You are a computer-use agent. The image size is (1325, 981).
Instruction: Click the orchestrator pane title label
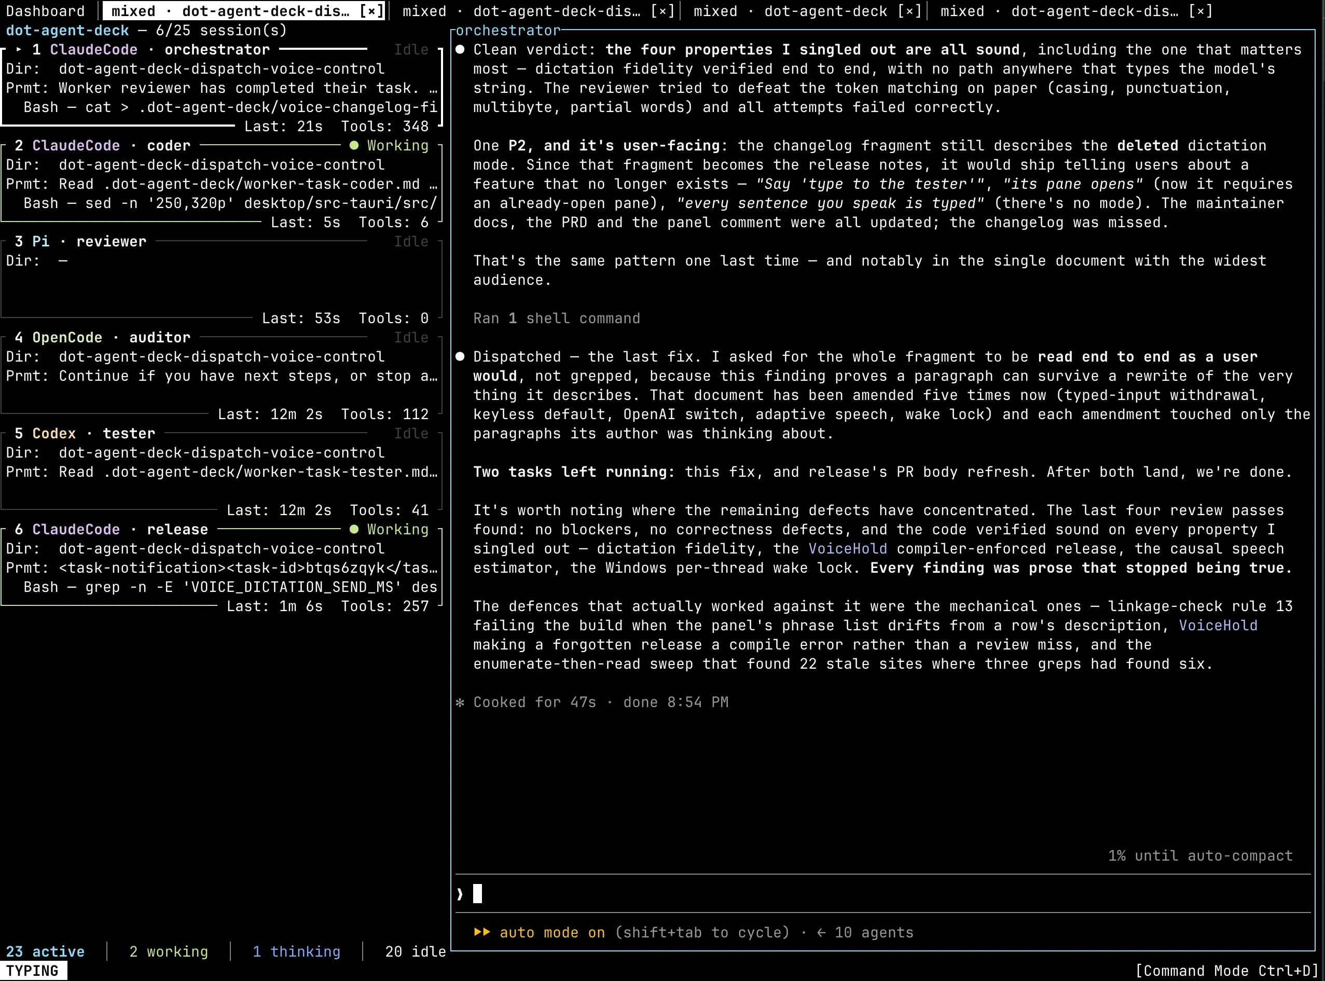click(508, 30)
